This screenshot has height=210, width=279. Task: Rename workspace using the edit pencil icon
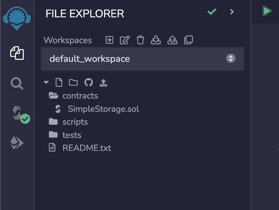tap(125, 40)
